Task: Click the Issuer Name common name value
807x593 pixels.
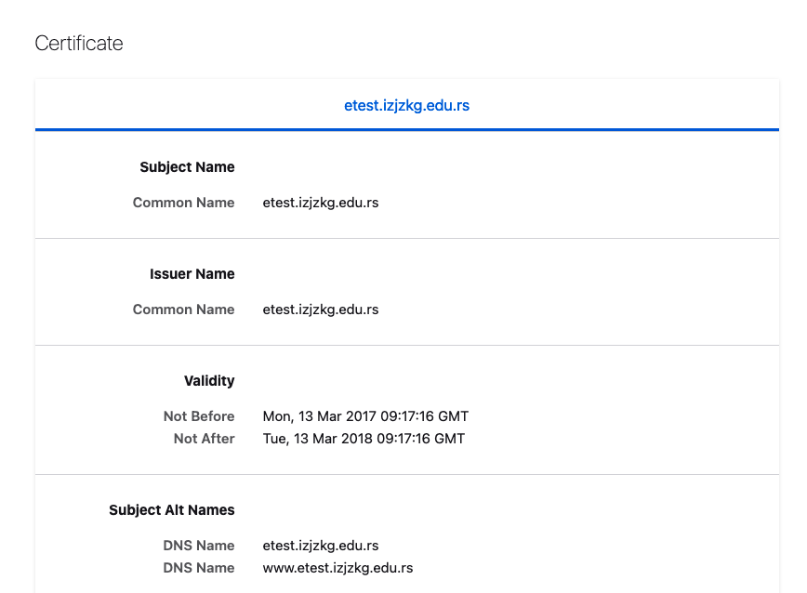Action: point(320,310)
